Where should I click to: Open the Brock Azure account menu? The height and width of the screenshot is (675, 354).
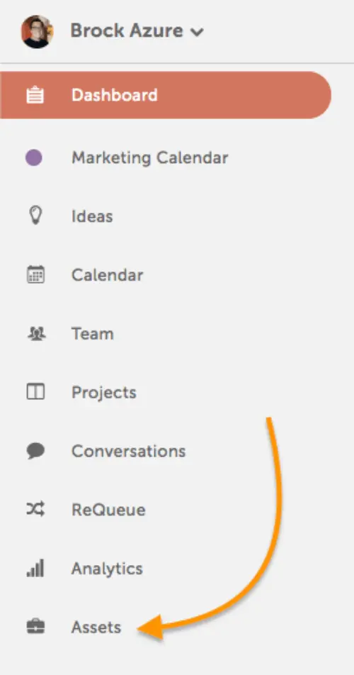pos(137,31)
